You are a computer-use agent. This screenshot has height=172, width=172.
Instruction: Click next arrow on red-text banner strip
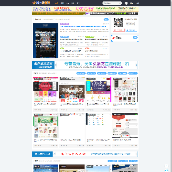pos(137,154)
